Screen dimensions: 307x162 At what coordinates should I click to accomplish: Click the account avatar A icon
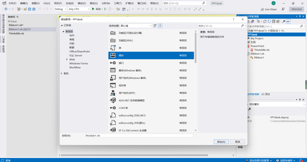click(273, 3)
